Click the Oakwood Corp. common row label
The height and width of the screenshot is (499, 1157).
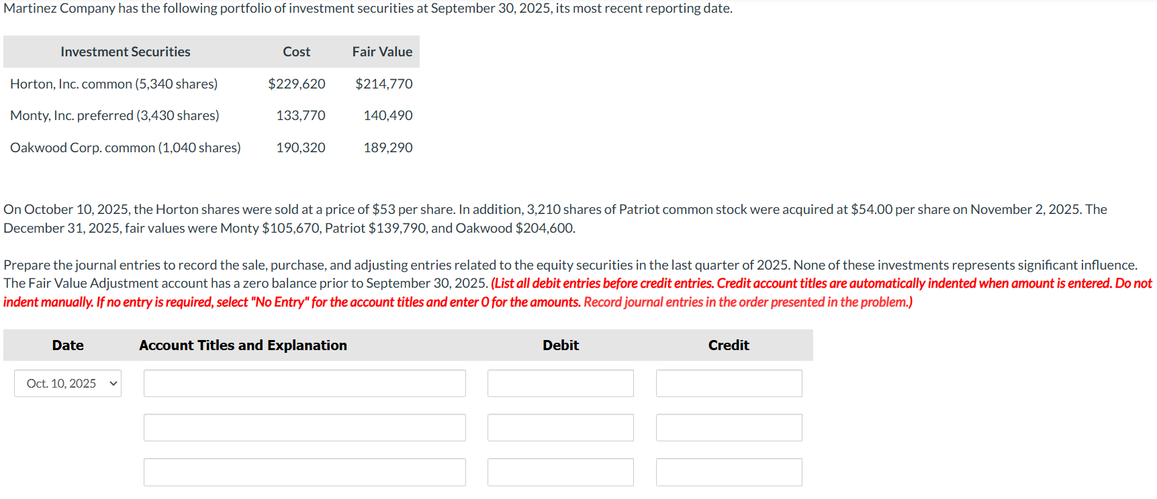126,148
